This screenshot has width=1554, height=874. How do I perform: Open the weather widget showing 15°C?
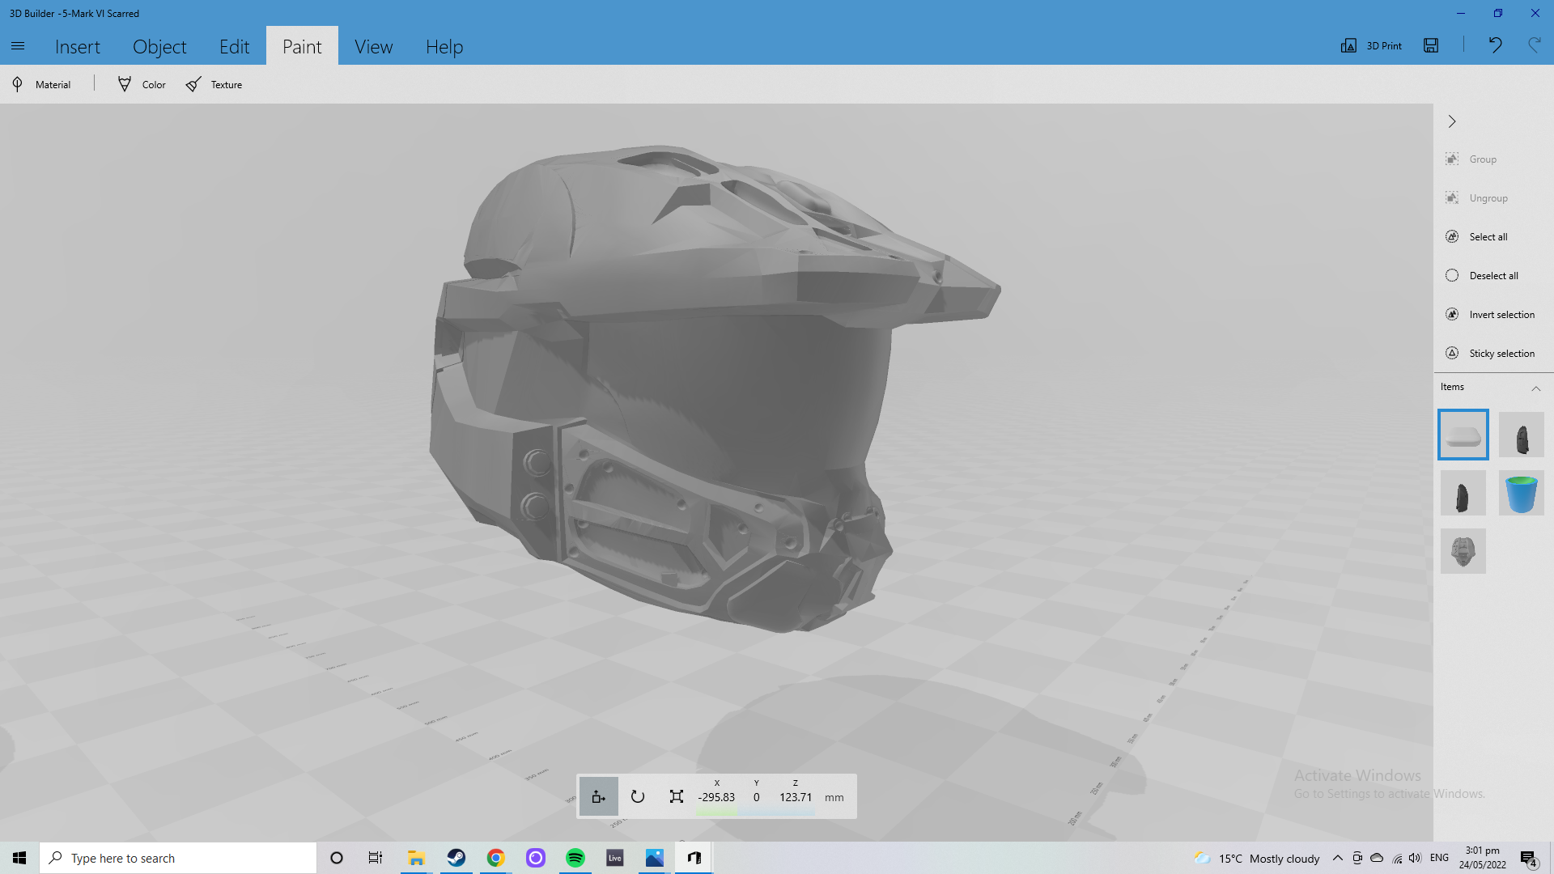tap(1256, 858)
